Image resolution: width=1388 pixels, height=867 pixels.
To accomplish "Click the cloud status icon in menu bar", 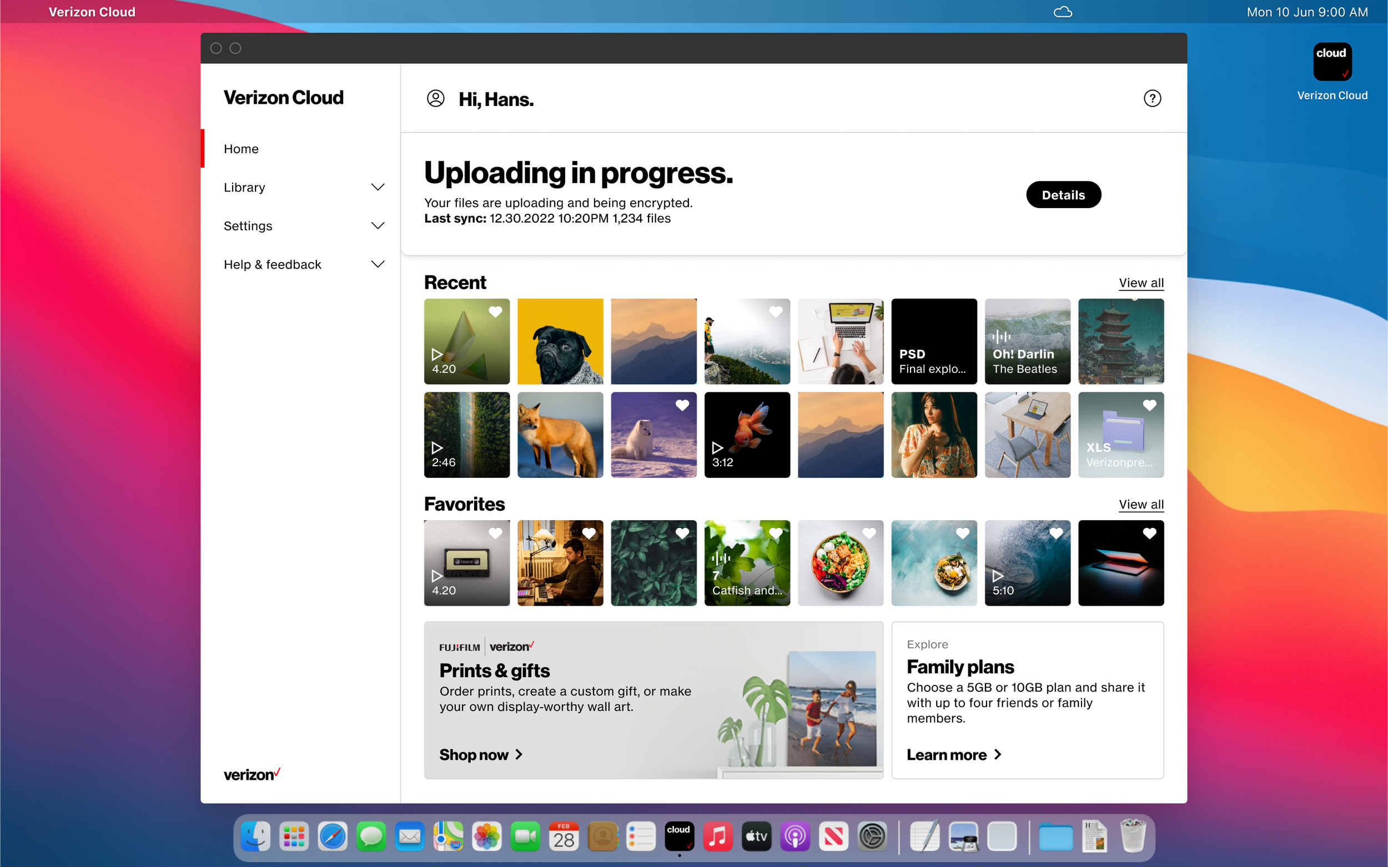I will point(1062,12).
